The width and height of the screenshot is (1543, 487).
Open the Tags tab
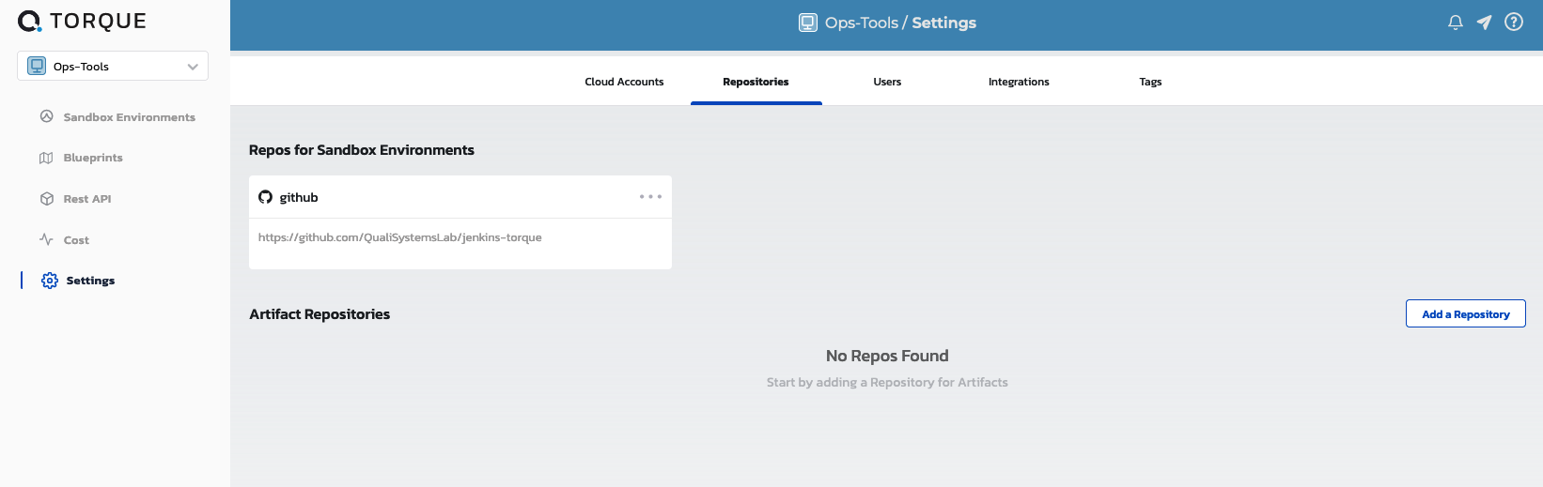[1150, 82]
